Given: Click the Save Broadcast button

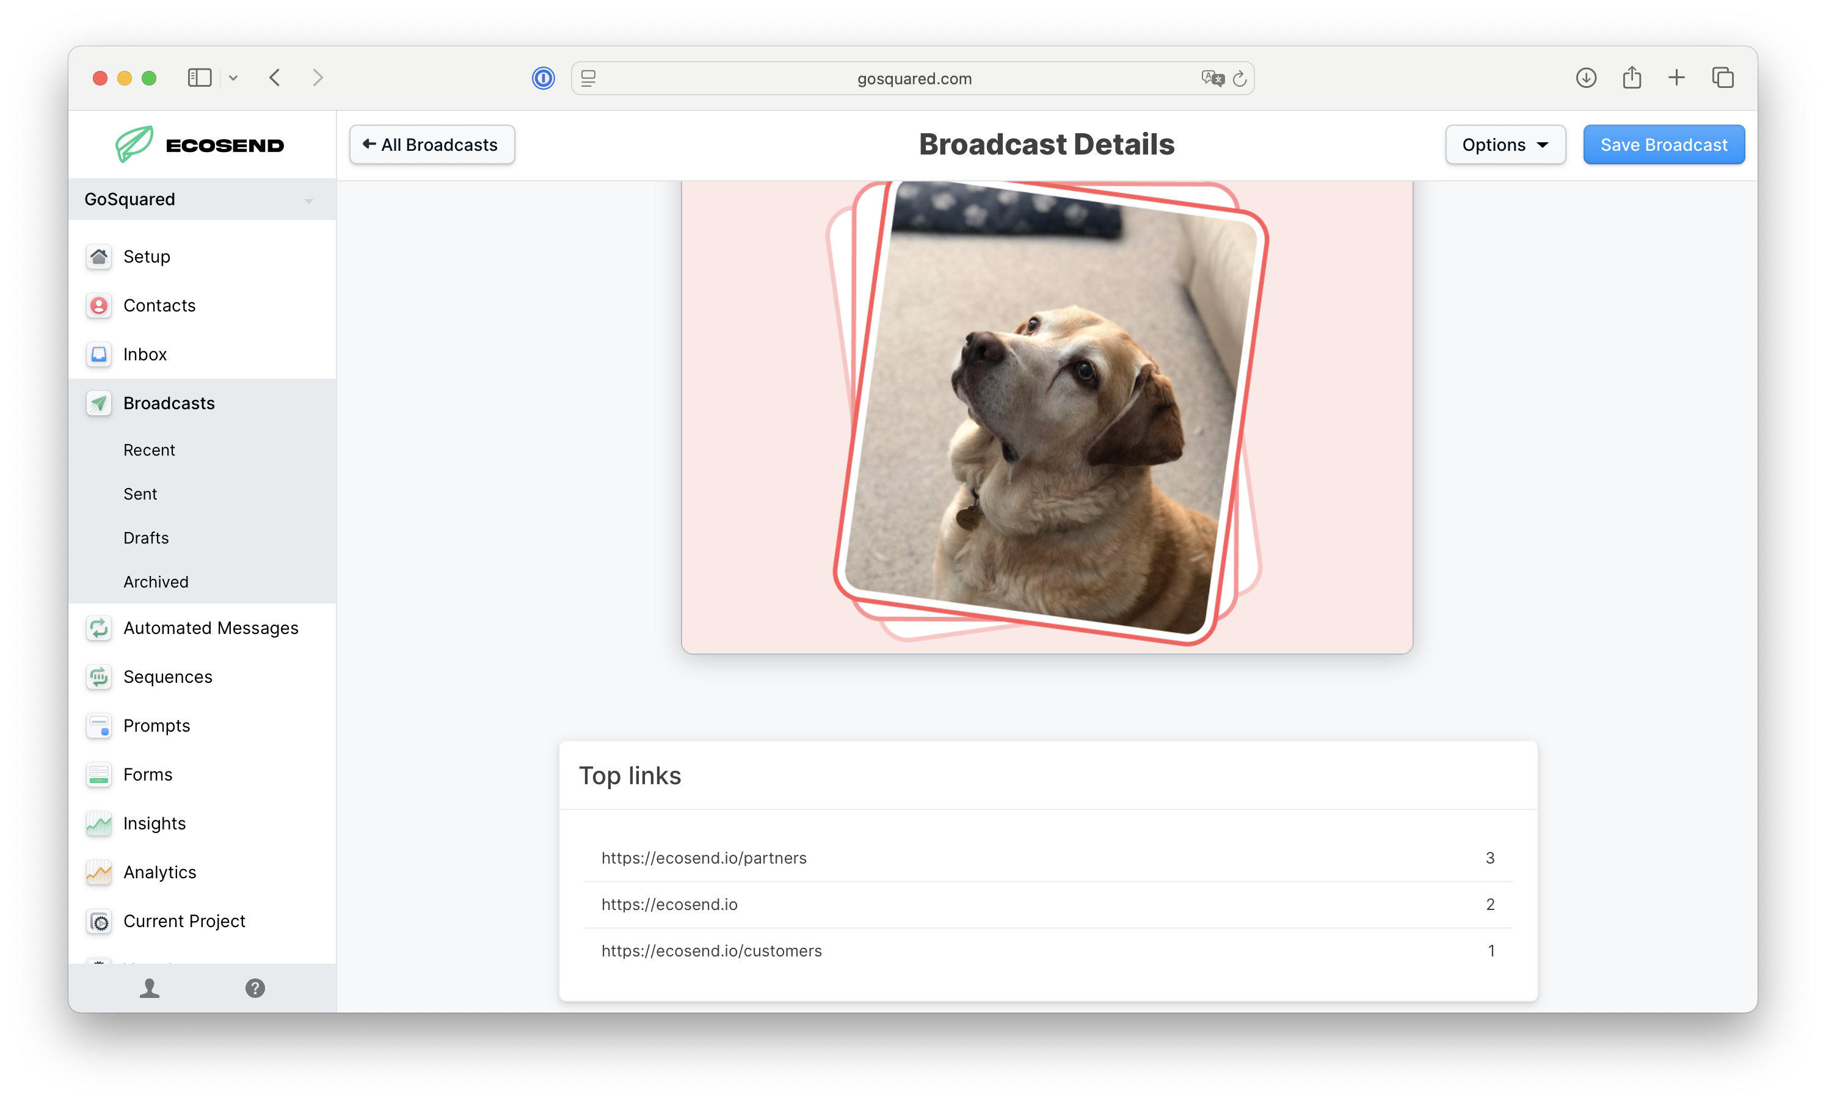Looking at the screenshot, I should point(1663,145).
